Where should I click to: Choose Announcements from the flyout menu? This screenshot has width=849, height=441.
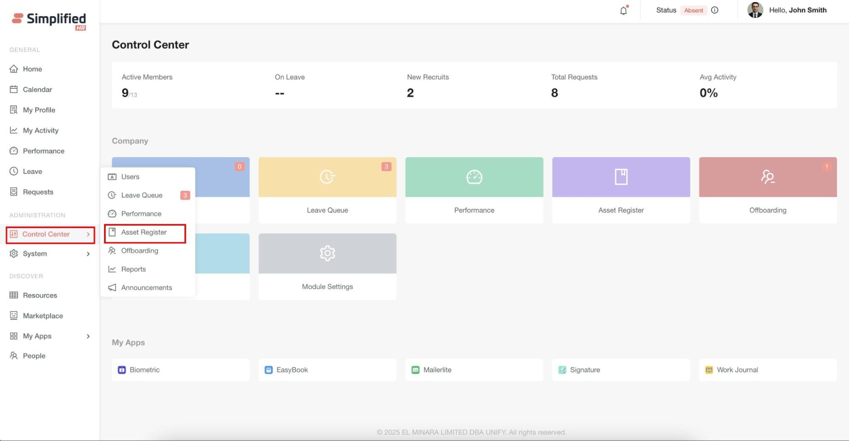point(146,288)
